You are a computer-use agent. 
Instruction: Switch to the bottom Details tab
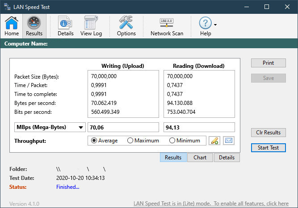click(227, 158)
